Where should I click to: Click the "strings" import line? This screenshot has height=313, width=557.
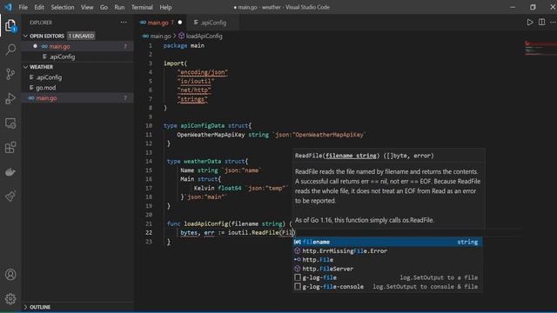click(192, 99)
